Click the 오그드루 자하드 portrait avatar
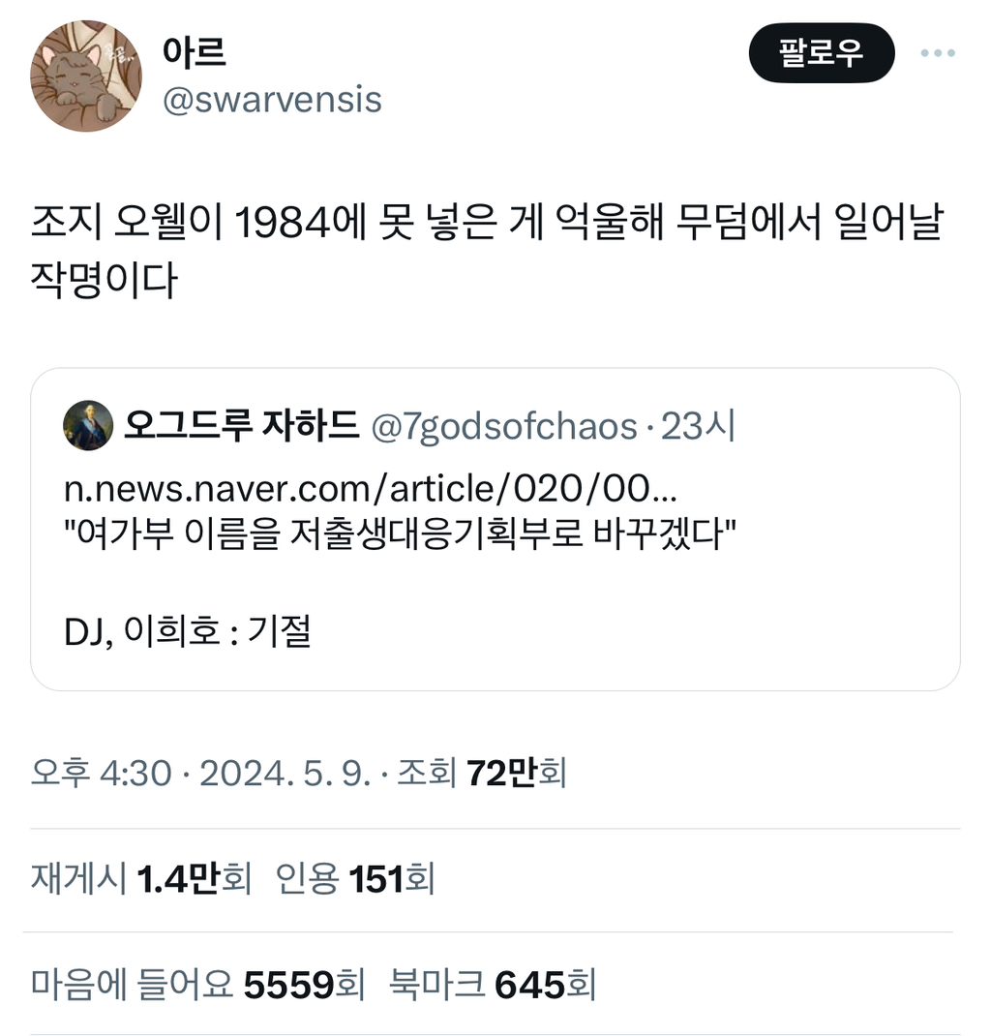 88,425
